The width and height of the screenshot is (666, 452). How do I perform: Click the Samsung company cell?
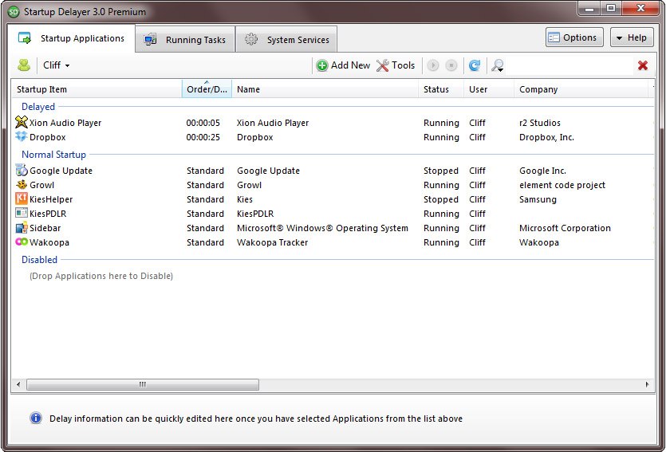click(538, 199)
